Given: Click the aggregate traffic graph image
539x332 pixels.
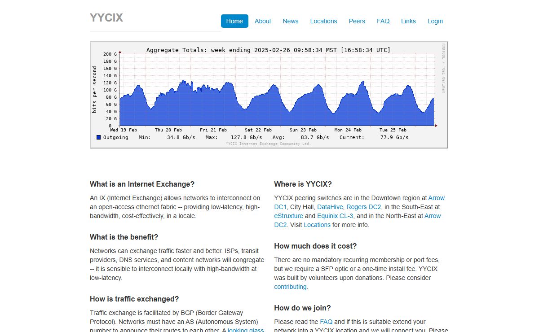Looking at the screenshot, I should (269, 95).
